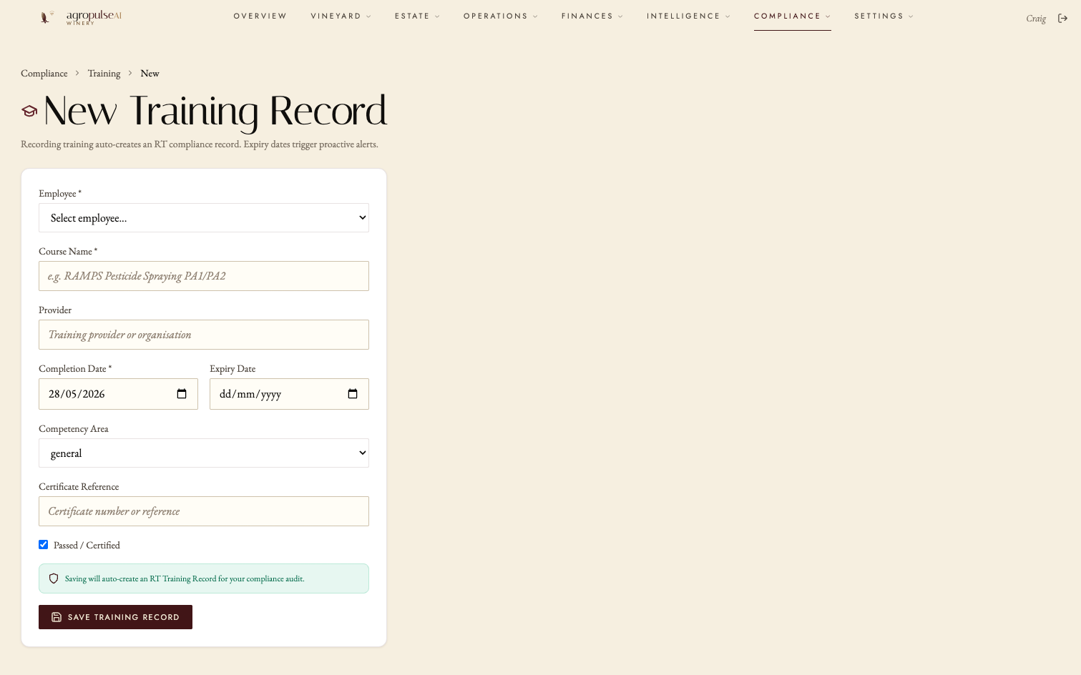Viewport: 1081px width, 675px height.
Task: Click the Save Training Record button
Action: tap(115, 617)
